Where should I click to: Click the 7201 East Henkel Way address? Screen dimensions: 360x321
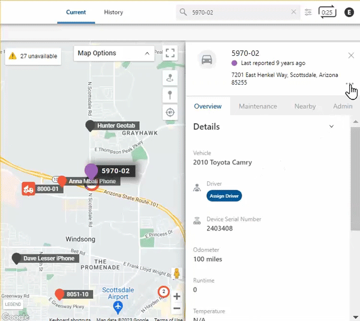pyautogui.click(x=284, y=79)
